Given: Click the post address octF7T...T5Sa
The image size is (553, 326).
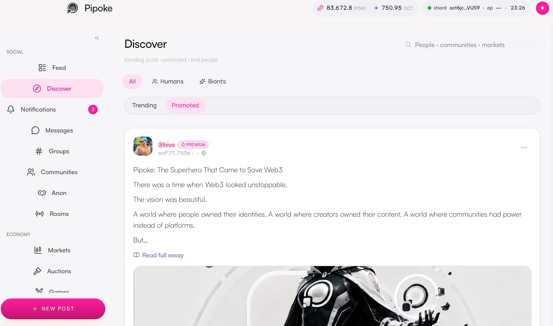Looking at the screenshot, I should pos(174,153).
